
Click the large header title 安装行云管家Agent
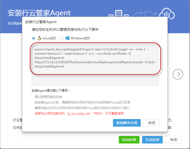pos(39,13)
